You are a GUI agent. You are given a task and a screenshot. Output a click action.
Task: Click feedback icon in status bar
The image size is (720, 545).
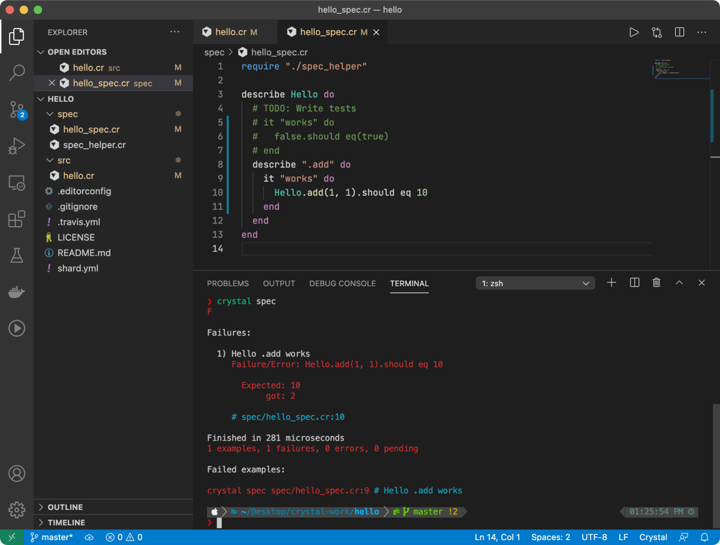click(x=683, y=537)
